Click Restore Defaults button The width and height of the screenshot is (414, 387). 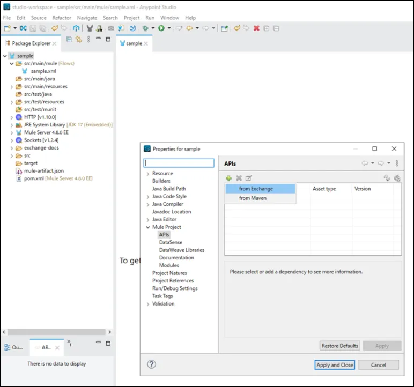tap(340, 346)
